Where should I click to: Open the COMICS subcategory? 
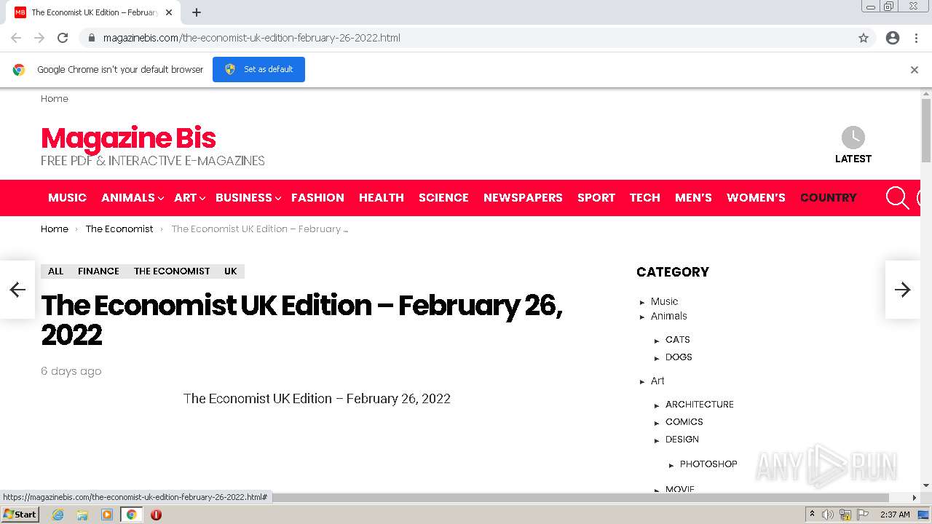[x=684, y=422]
